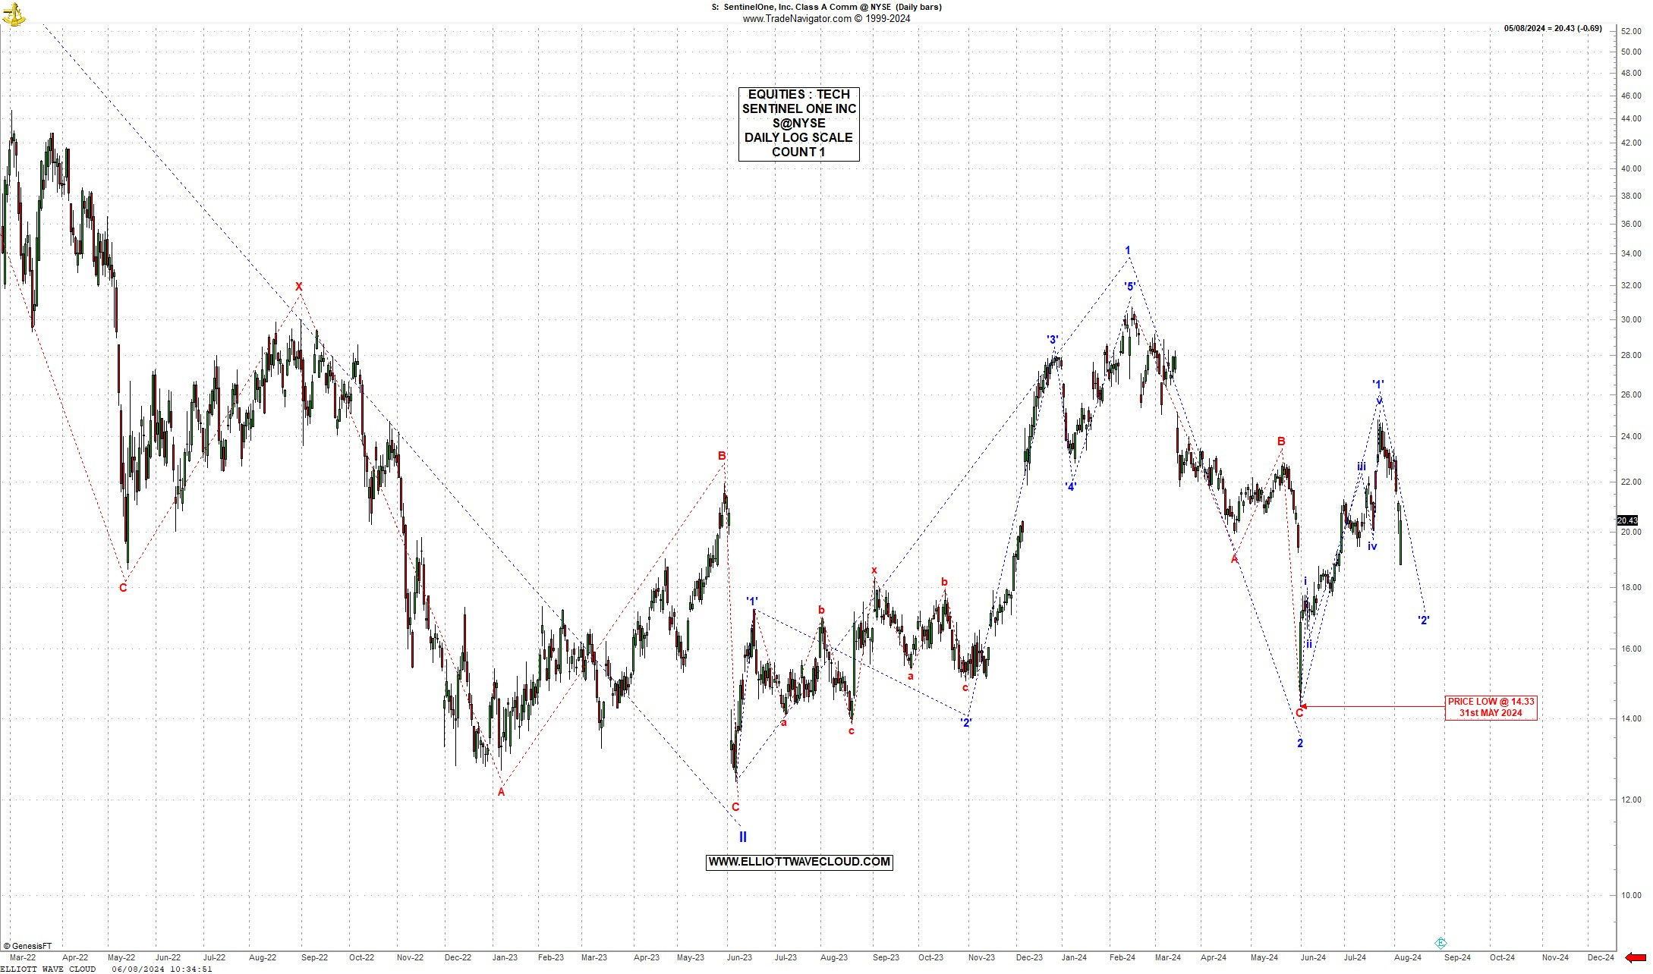
Task: Click the Jan-23 date on time axis
Action: coord(505,957)
